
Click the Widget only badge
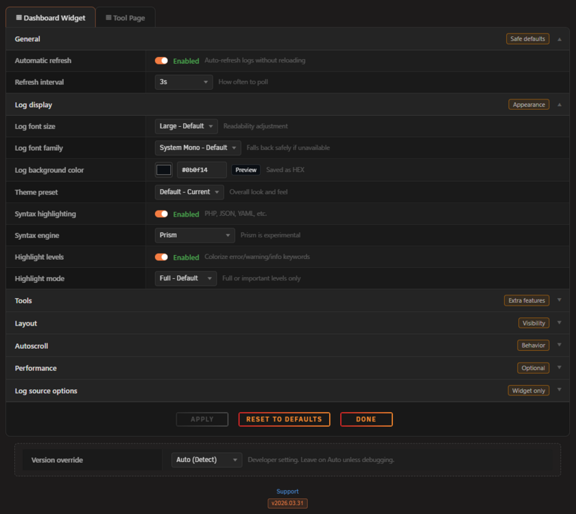pyautogui.click(x=528, y=391)
